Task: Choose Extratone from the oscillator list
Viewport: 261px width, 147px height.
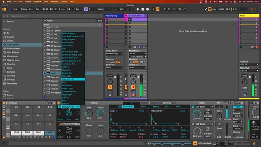Action: 66,85
